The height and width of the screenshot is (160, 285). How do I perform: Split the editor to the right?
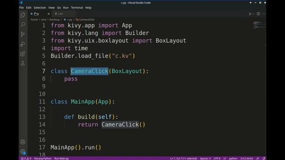258,14
